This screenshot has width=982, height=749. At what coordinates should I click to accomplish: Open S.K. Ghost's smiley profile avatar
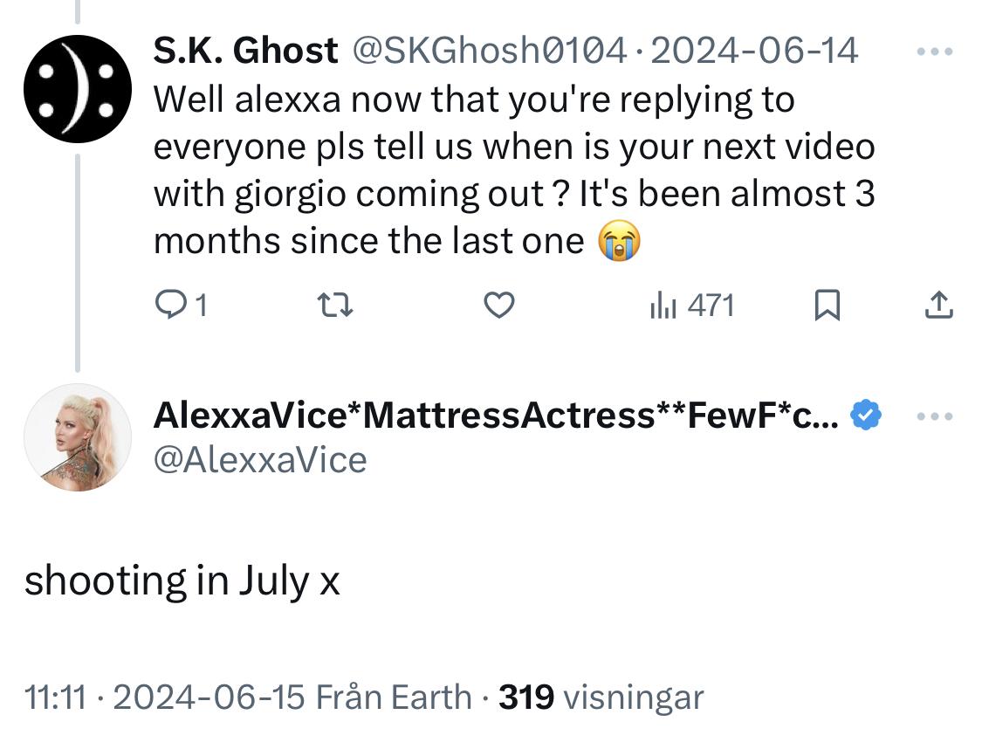click(77, 89)
